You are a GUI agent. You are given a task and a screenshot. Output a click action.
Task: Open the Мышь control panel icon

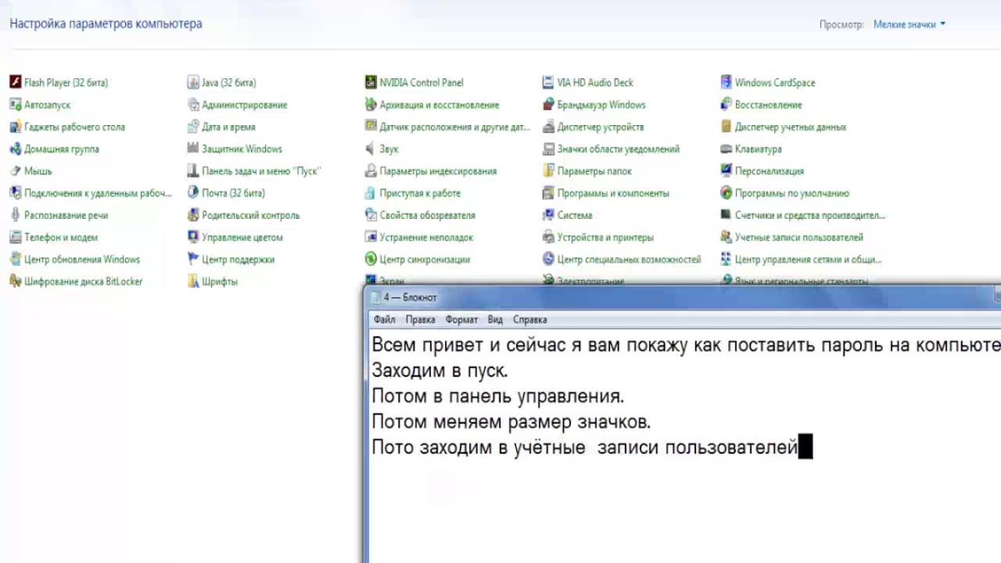[x=15, y=170]
